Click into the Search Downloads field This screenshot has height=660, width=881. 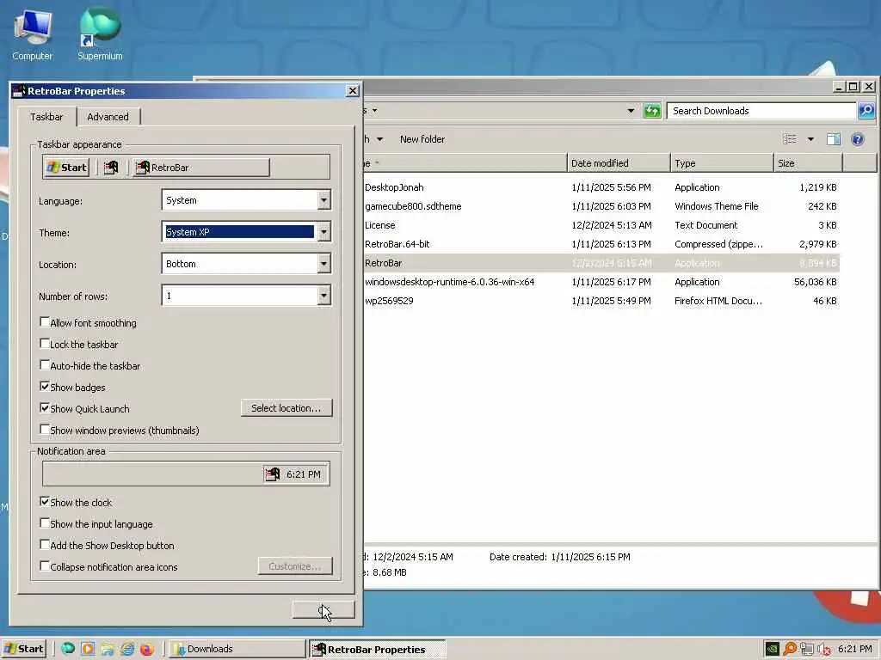pyautogui.click(x=761, y=111)
